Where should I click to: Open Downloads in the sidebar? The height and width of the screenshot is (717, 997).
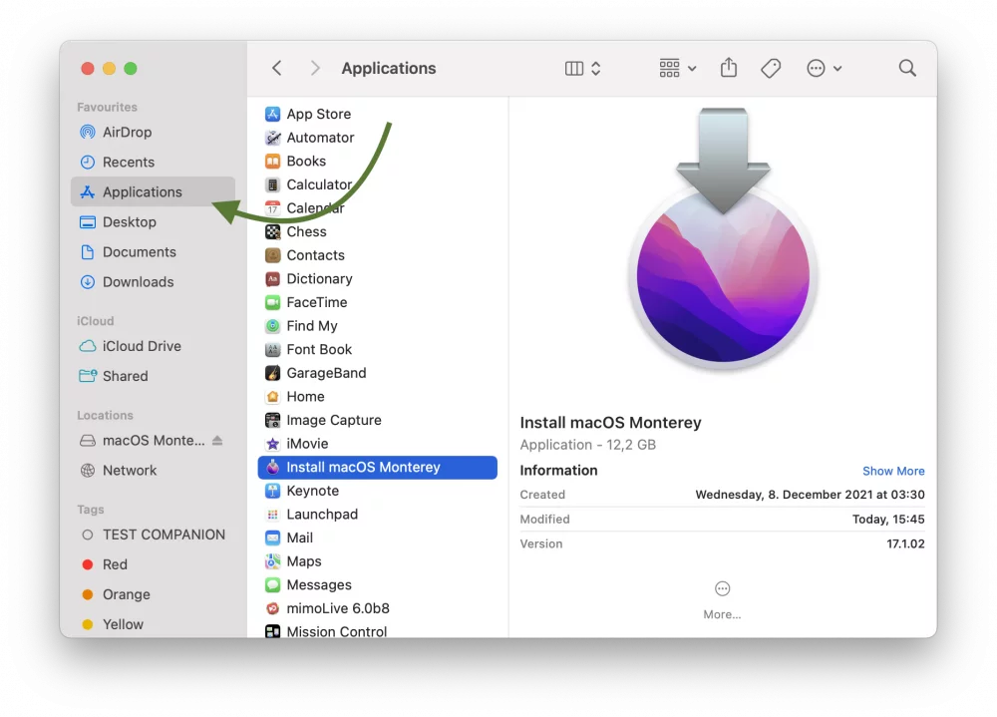pos(153,282)
